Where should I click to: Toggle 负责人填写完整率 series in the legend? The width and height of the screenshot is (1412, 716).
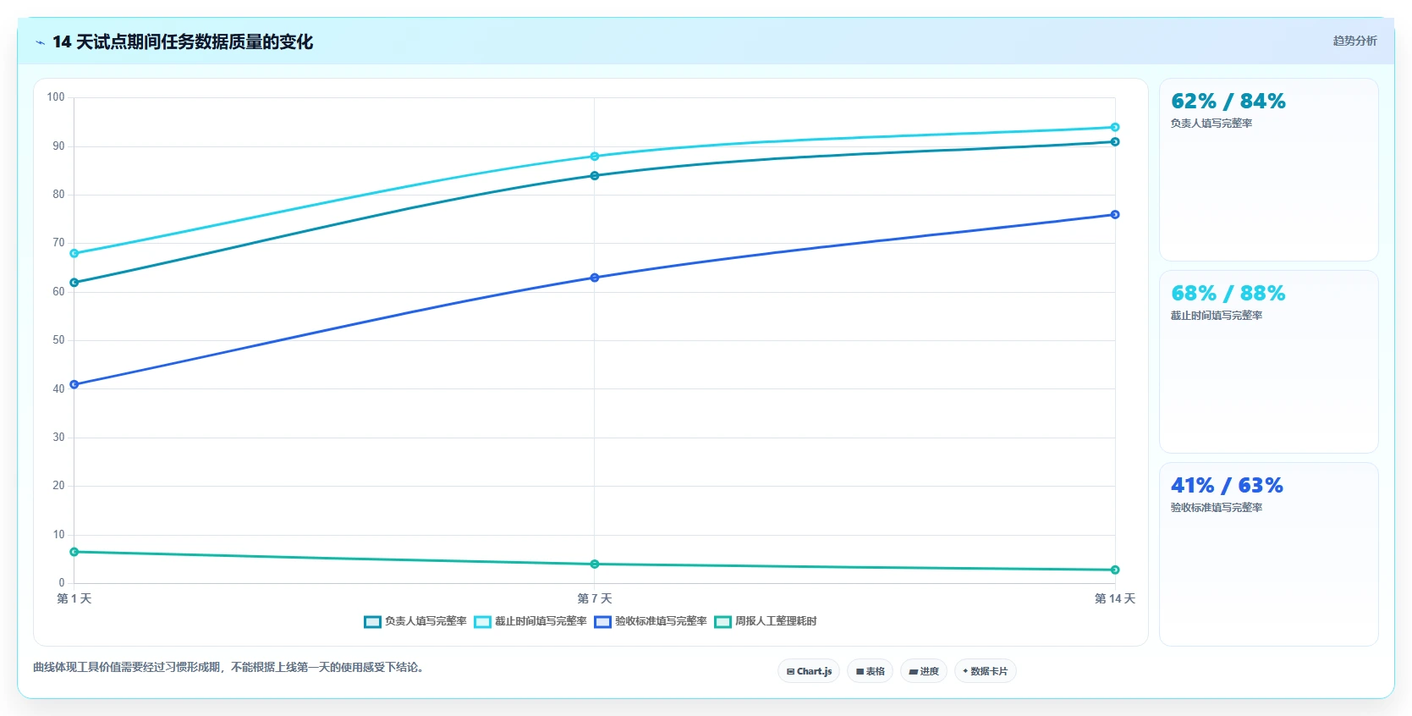[x=415, y=621]
